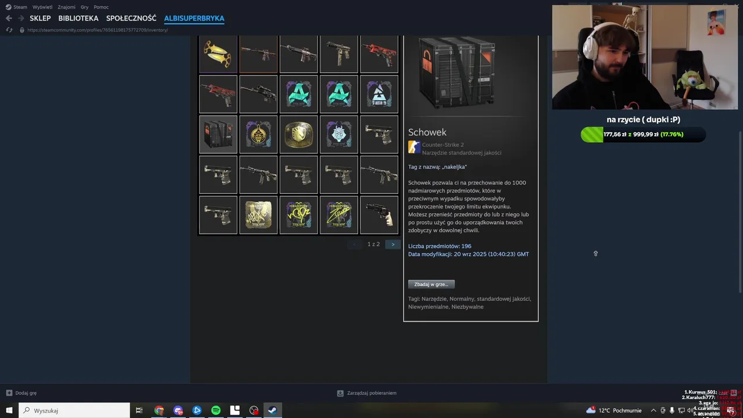Click the plus icon next to Dodaj grę

pos(9,393)
